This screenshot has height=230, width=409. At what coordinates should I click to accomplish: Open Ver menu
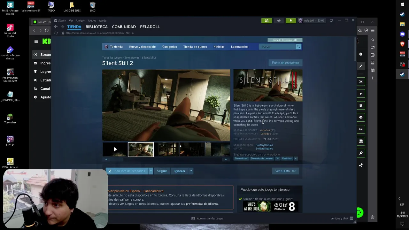(71, 20)
